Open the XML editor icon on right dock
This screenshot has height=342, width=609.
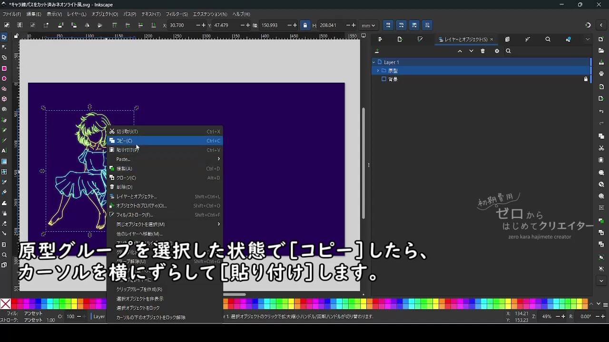[507, 39]
